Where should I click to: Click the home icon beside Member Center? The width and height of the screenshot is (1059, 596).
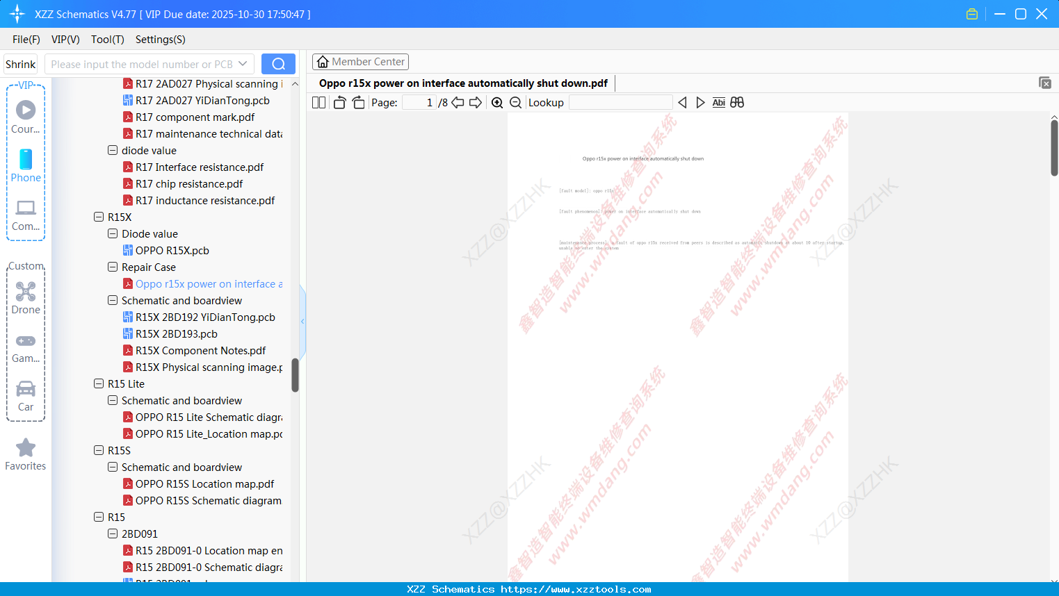click(323, 62)
